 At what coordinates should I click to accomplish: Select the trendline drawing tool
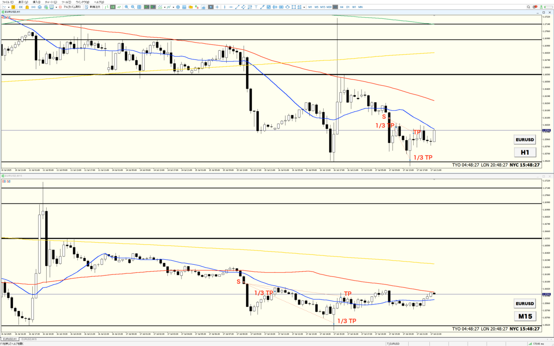pos(237,7)
